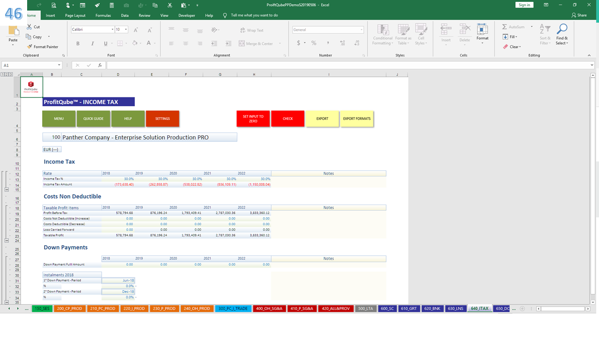Click the formula bar input field
This screenshot has height=337, width=599.
(x=347, y=66)
